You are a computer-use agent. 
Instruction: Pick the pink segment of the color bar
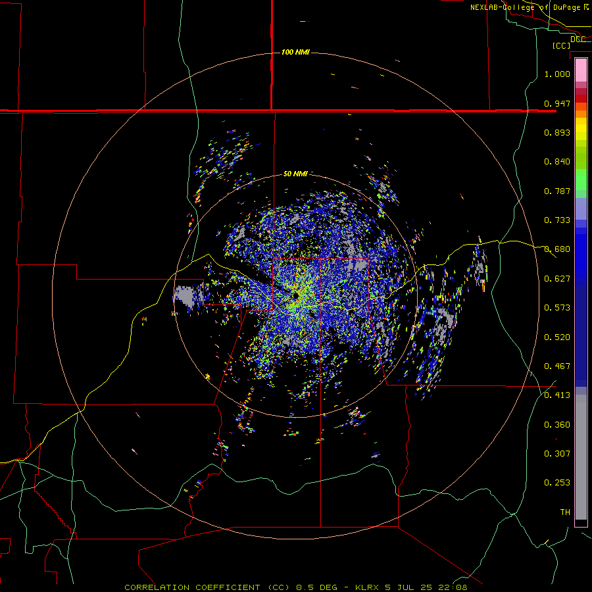coord(581,70)
